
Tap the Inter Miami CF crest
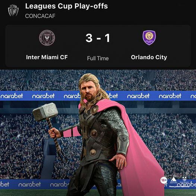47,38
